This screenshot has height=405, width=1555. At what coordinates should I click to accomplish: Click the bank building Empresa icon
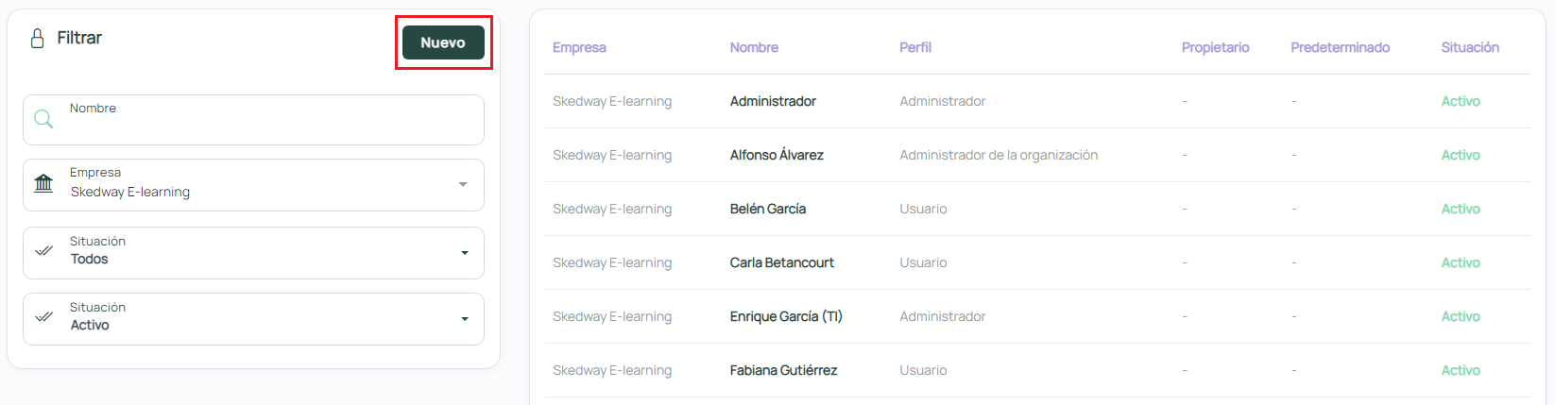click(43, 183)
